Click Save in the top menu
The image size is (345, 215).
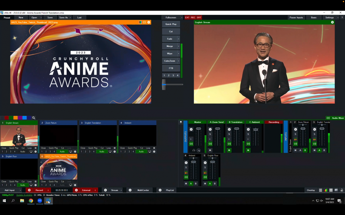click(x=50, y=17)
